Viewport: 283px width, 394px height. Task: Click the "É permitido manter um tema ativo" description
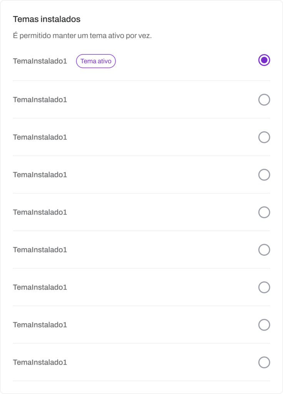pos(82,36)
